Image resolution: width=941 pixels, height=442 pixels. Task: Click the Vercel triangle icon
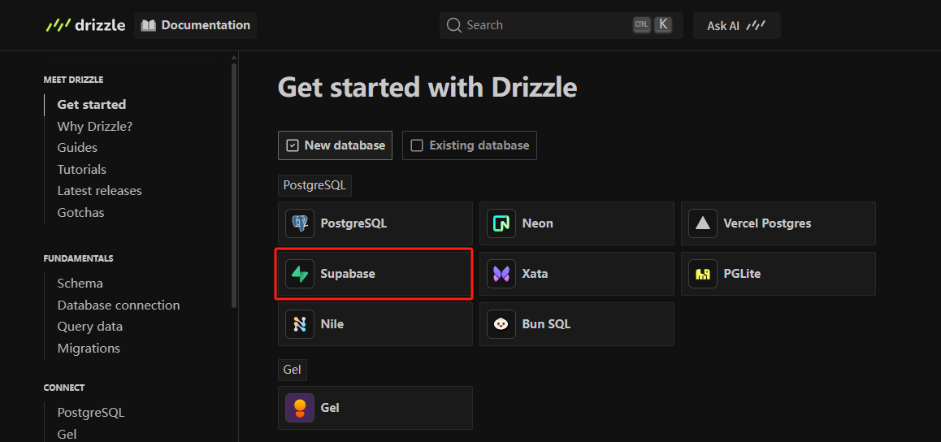click(x=703, y=223)
